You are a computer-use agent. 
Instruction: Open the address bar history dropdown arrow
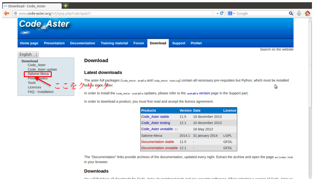point(218,13)
